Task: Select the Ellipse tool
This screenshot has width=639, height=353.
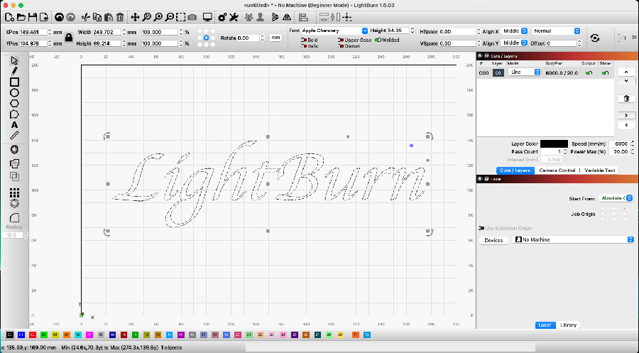Action: (x=14, y=93)
